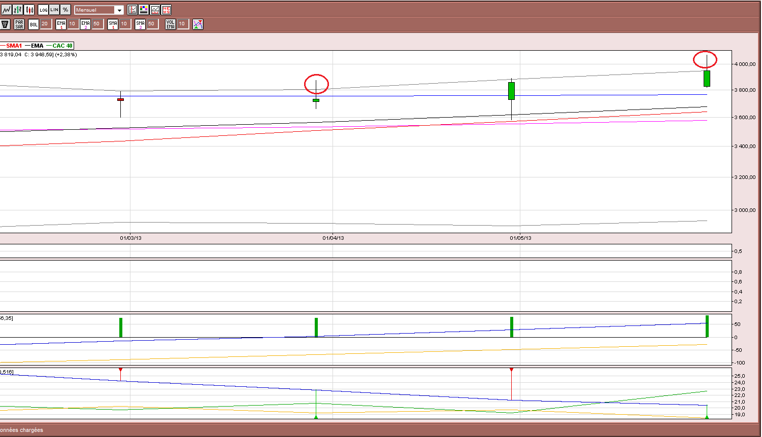Click the crossing-lines signals icon
The height and width of the screenshot is (437, 762).
(x=198, y=24)
